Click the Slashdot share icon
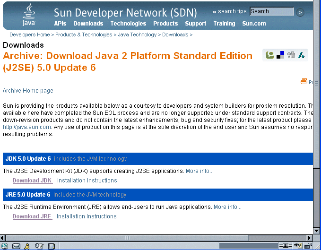This screenshot has height=250, width=321. pos(301,55)
